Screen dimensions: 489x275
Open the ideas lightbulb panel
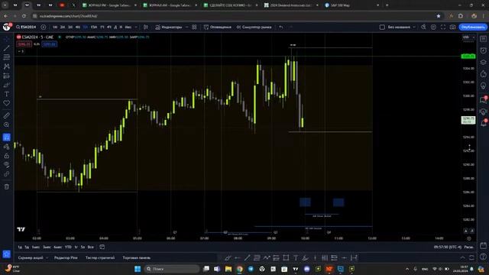(483, 86)
